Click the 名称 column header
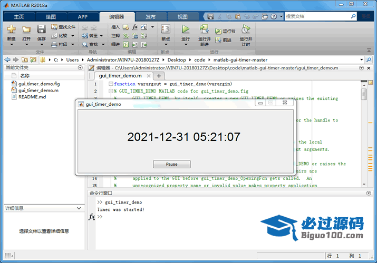Image resolution: width=377 pixels, height=263 pixels. 25,76
